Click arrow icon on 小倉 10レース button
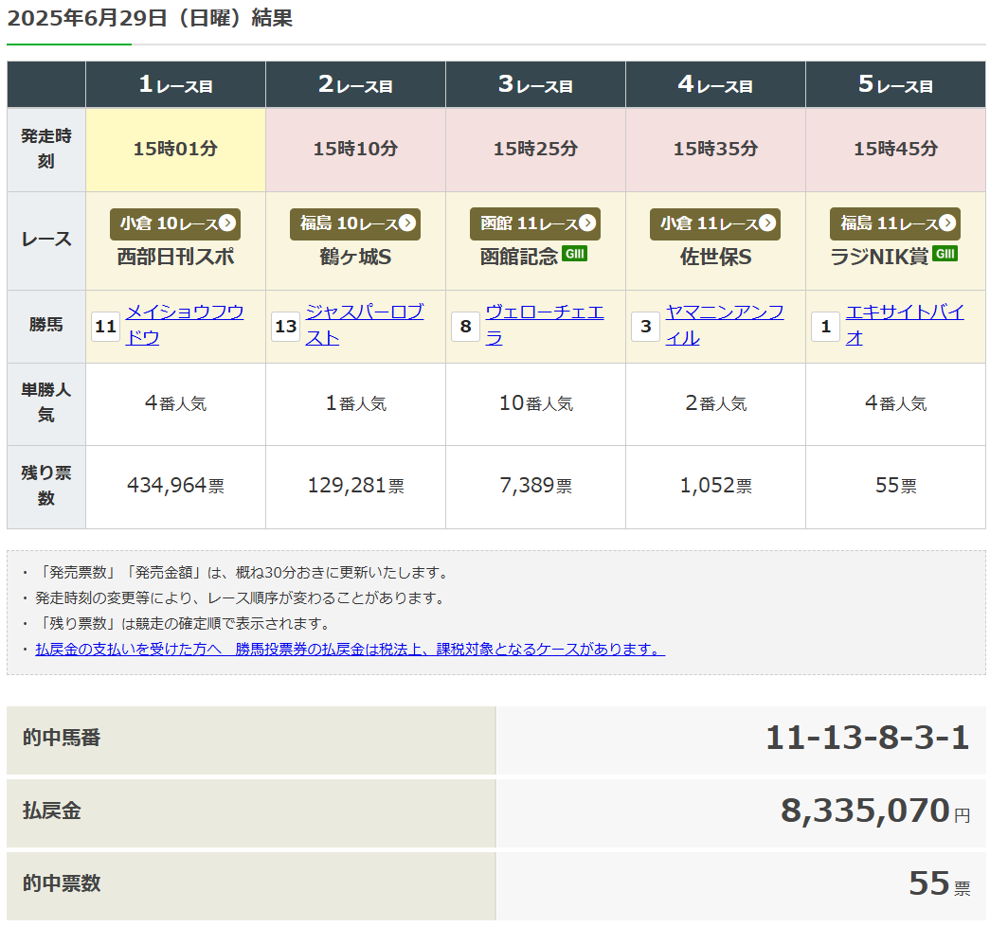 click(227, 223)
